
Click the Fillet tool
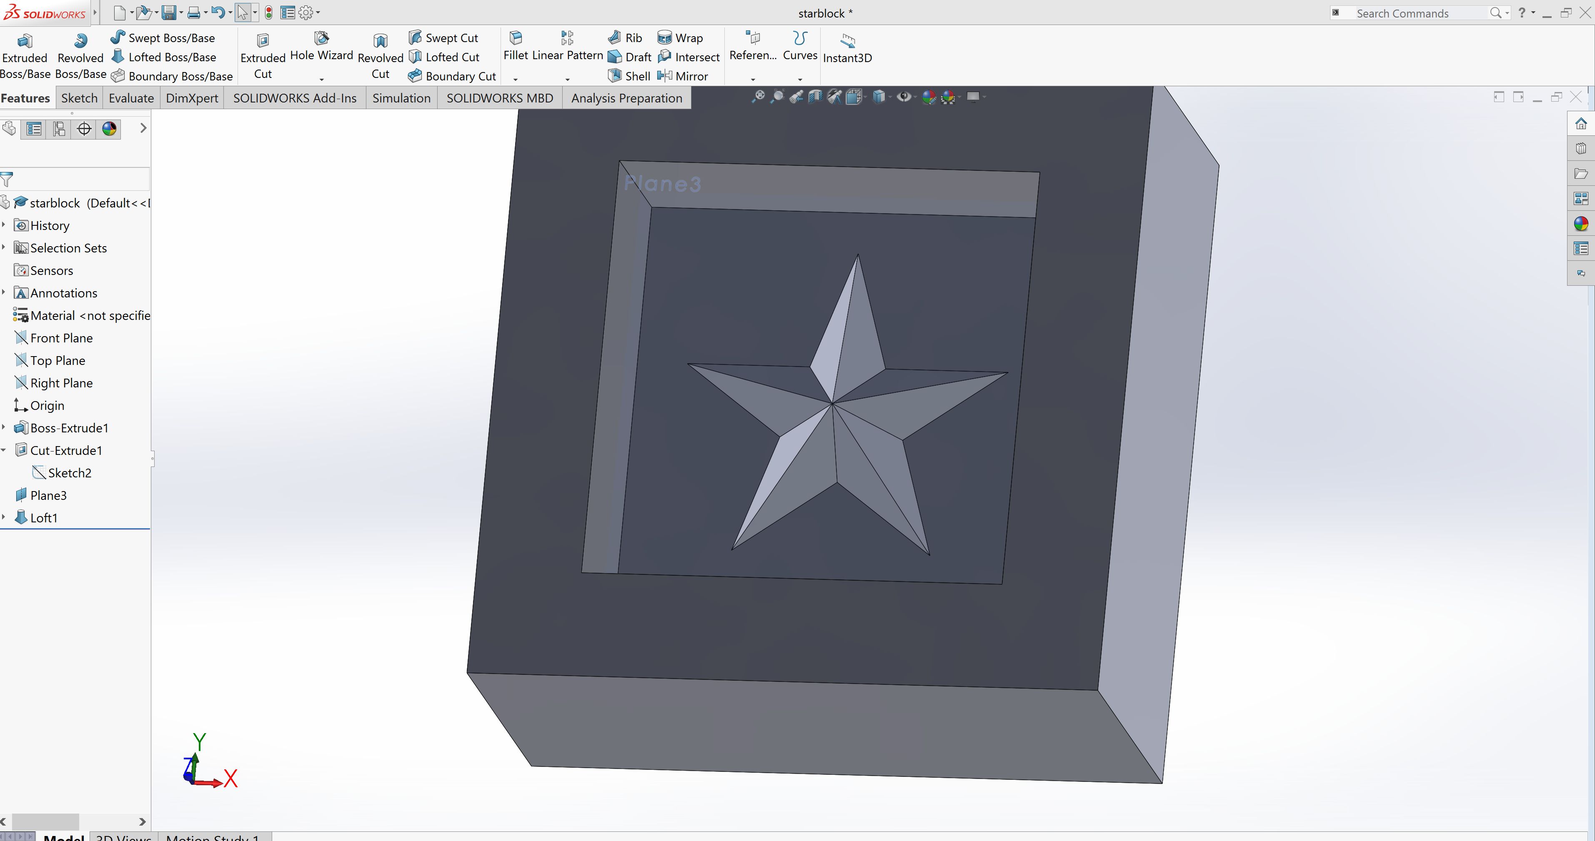tap(516, 47)
